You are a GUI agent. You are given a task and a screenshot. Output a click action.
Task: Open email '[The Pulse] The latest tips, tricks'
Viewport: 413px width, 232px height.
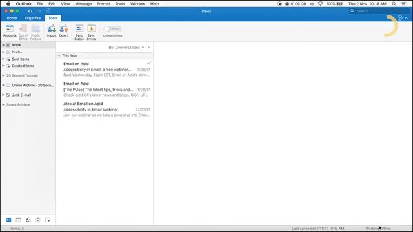105,89
